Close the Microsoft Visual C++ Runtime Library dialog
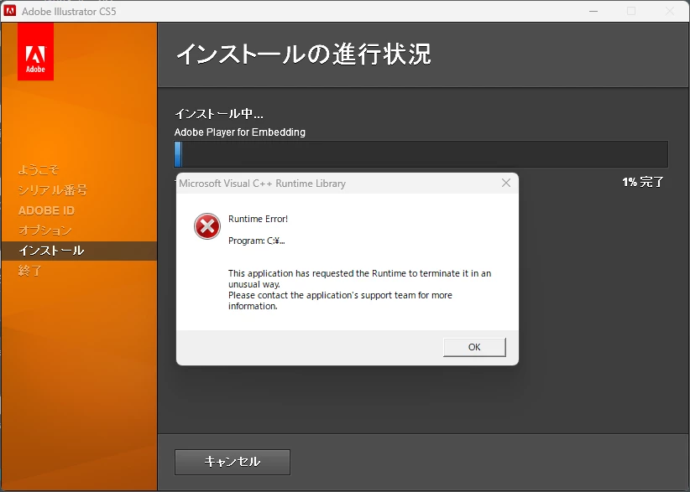 506,183
